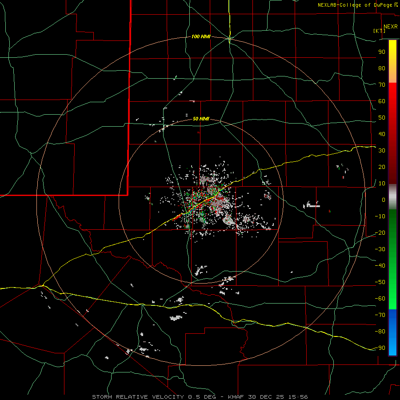This screenshot has width=400, height=400.
Task: Click the -60 value on the velocity scale
Action: pyautogui.click(x=380, y=299)
